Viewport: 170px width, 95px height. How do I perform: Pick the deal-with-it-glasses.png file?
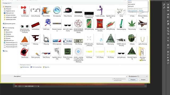click(67, 26)
